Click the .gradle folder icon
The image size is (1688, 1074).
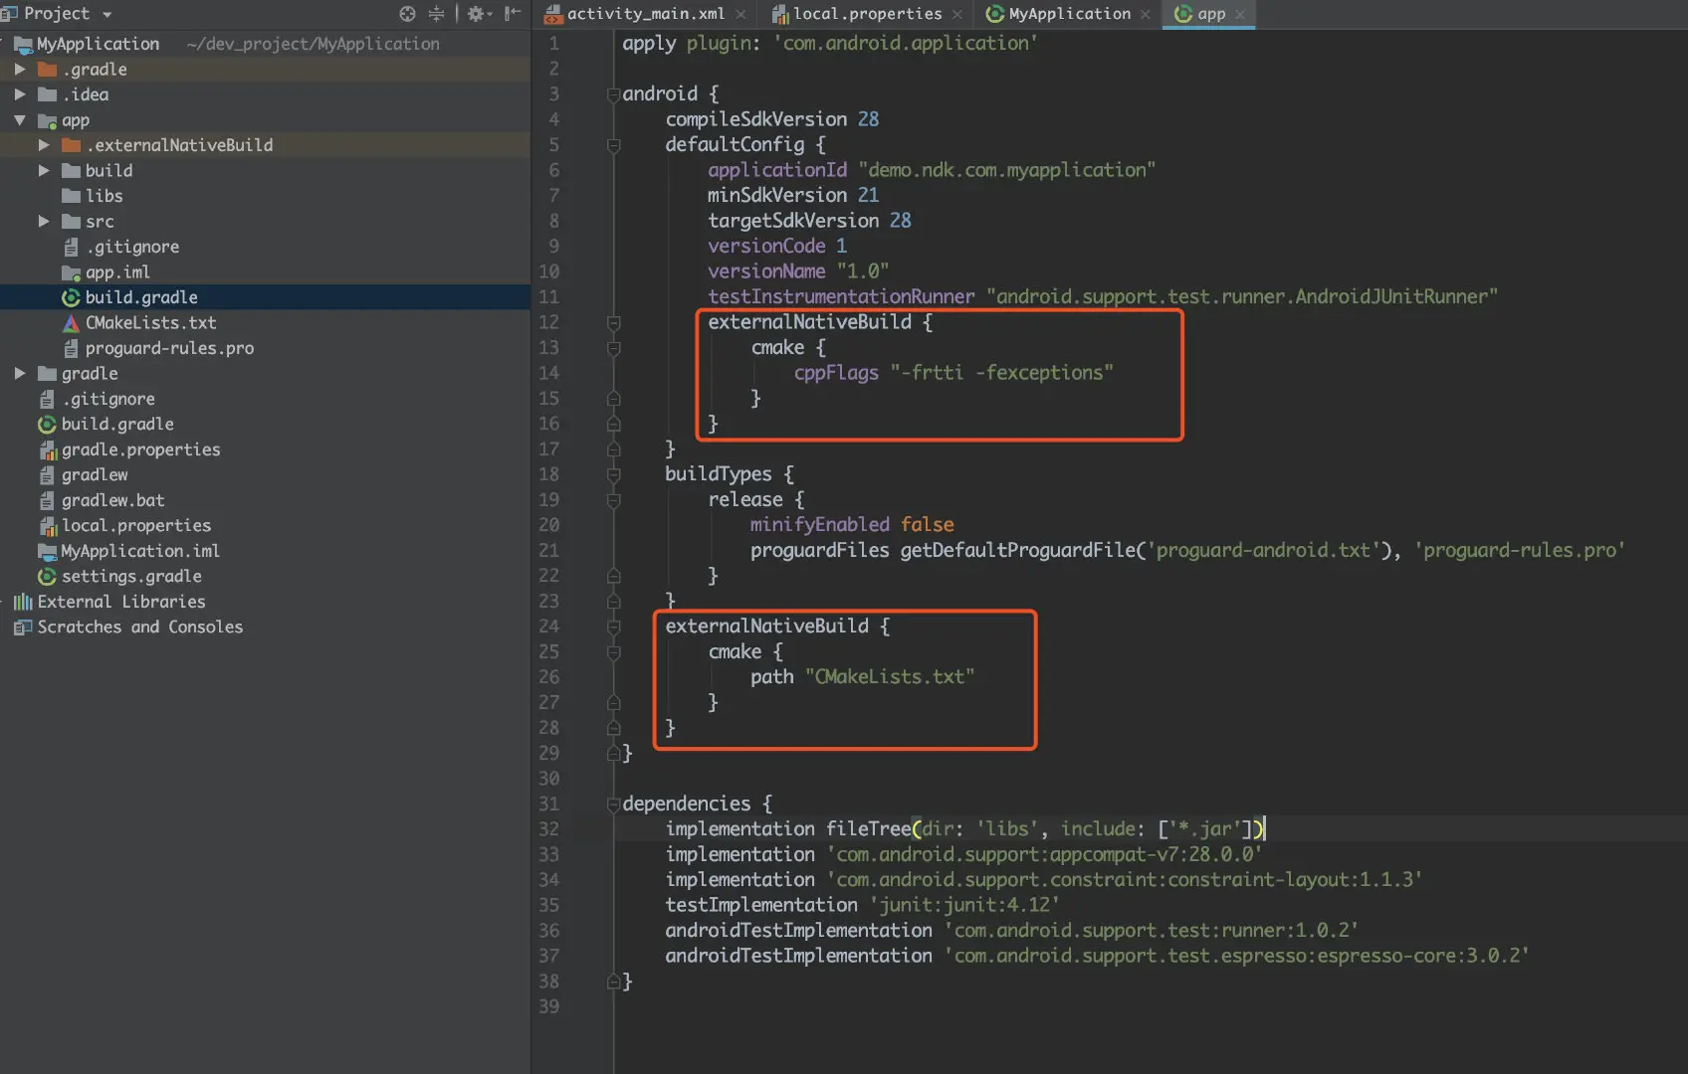coord(47,70)
